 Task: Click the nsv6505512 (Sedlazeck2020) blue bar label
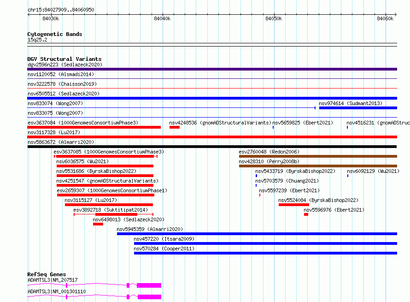coord(64,94)
